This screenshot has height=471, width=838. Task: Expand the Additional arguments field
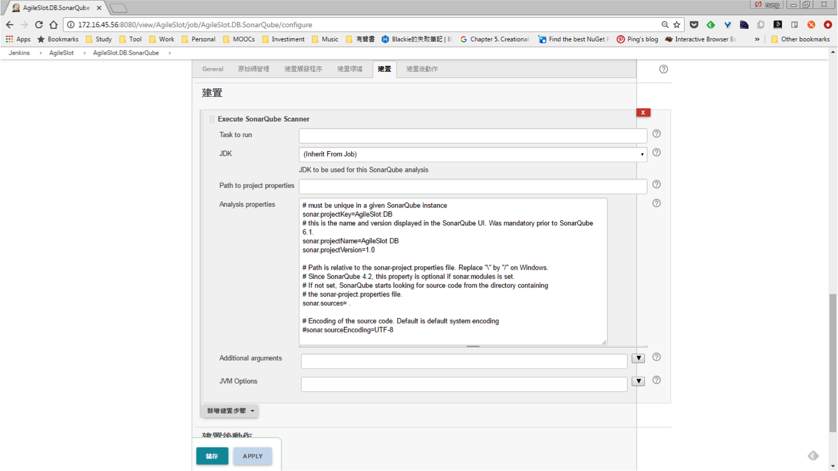pyautogui.click(x=638, y=358)
